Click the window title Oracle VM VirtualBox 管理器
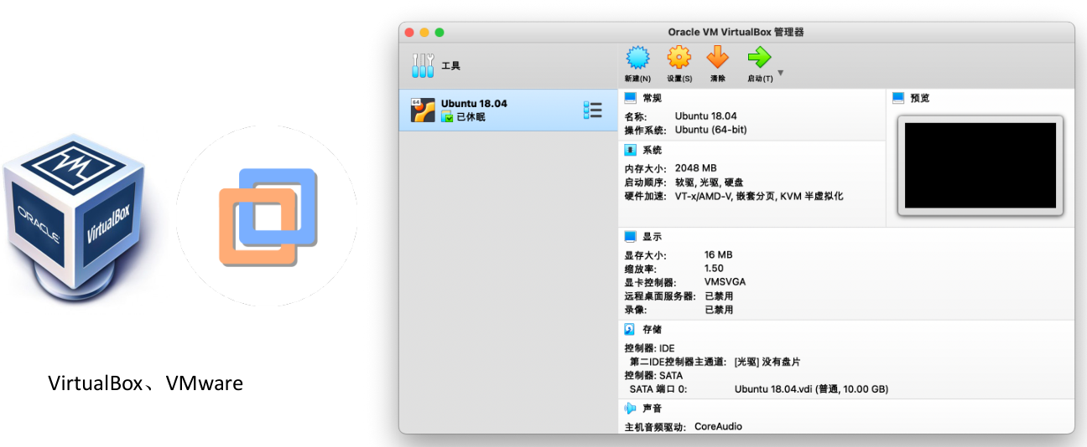This screenshot has height=447, width=1087. point(736,32)
